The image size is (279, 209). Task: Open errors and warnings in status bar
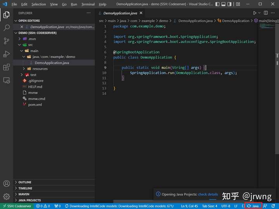(43, 206)
